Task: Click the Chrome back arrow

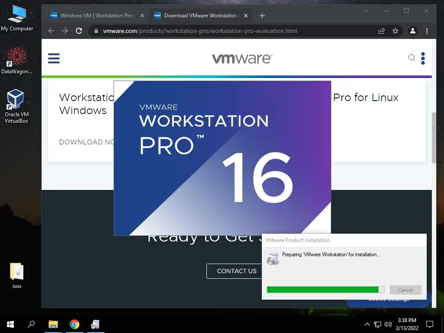Action: [51, 31]
